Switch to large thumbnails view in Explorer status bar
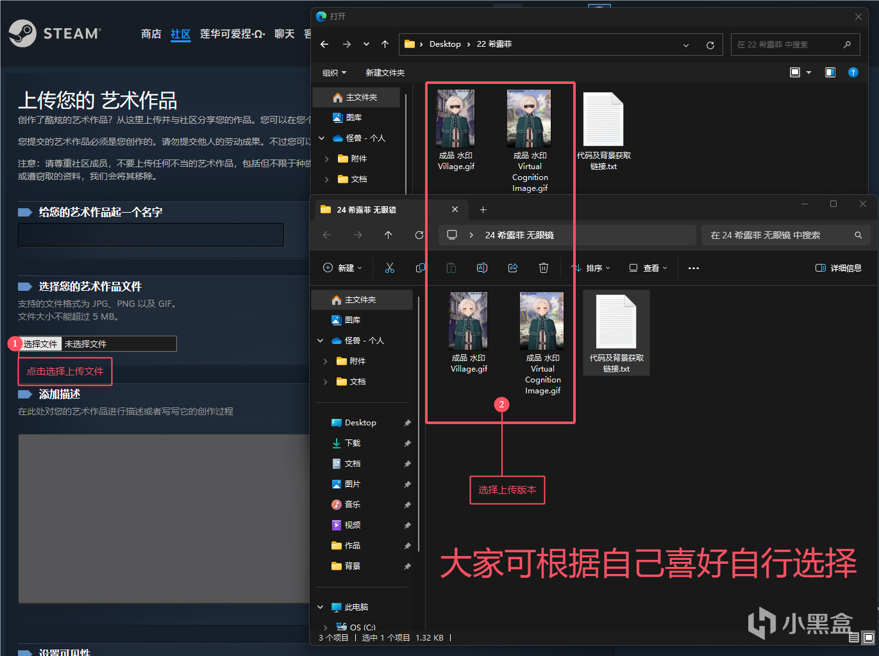 pyautogui.click(x=869, y=637)
